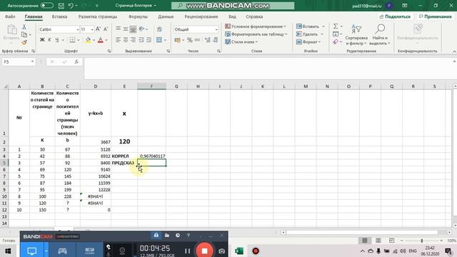457x257 pixels.
Task: Click the Удалить cells button
Action: point(307,34)
